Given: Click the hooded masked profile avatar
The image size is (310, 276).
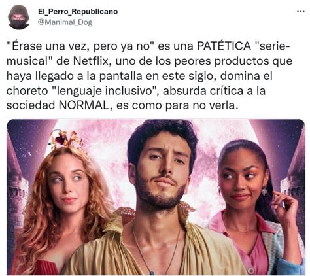Looking at the screenshot, I should (x=18, y=18).
